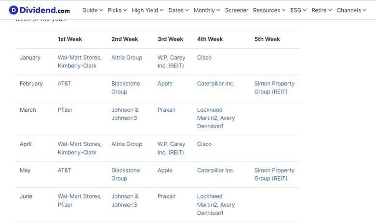Select Simon Property Group (REIT) in May
Image resolution: width=376 pixels, height=223 pixels.
point(274,174)
